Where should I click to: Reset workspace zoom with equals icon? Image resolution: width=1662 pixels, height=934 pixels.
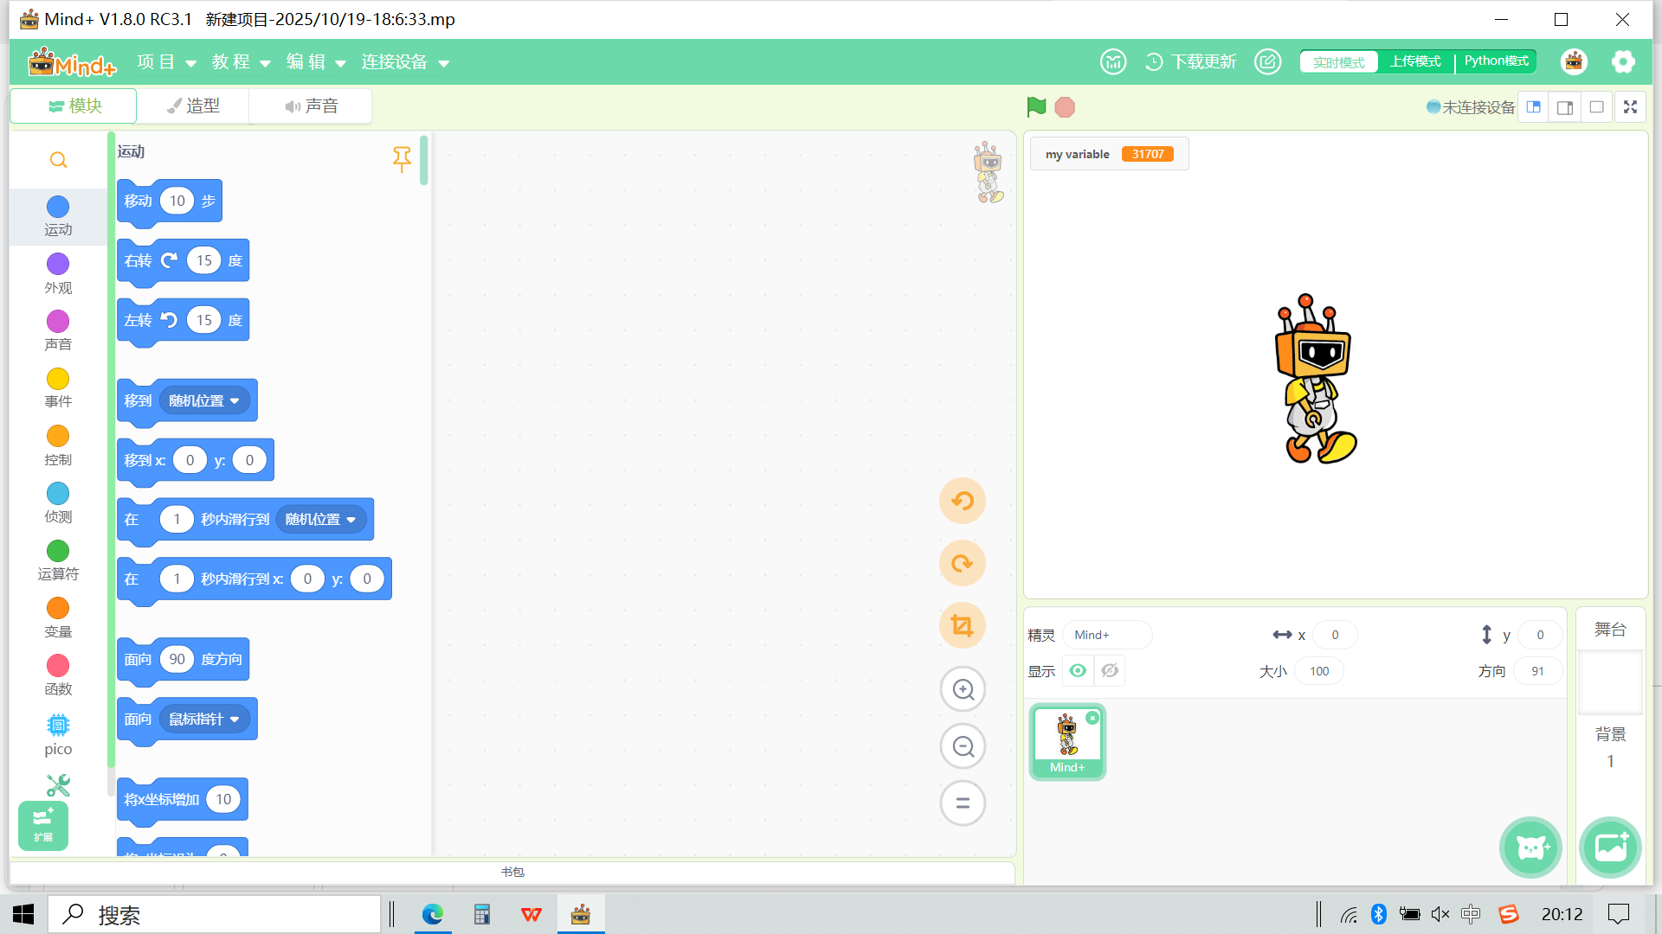pos(963,803)
